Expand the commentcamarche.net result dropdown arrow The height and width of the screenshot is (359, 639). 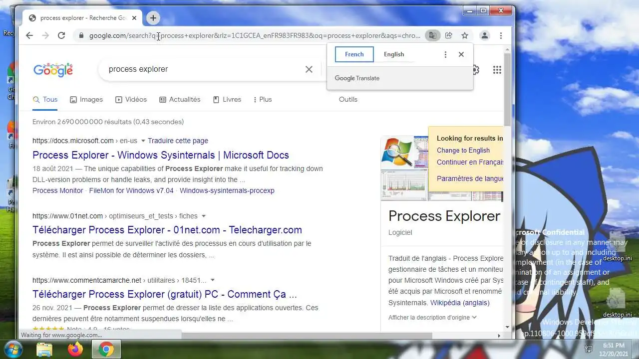(x=212, y=281)
